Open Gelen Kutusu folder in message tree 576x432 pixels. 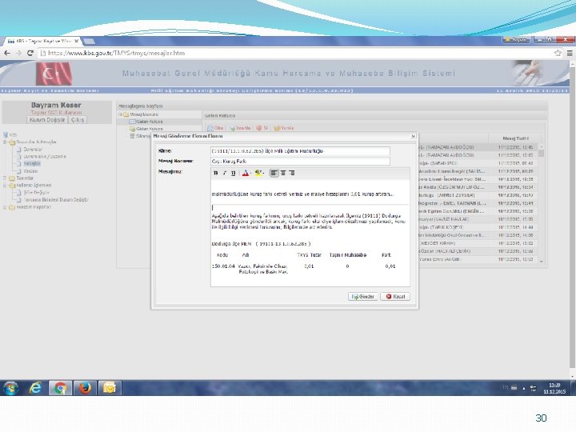[x=149, y=122]
